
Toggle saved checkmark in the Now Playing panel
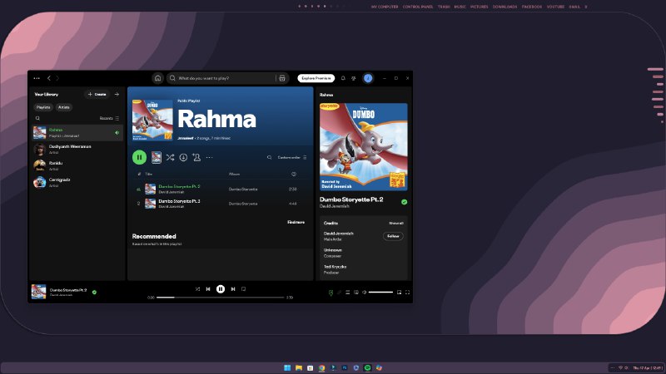point(404,202)
